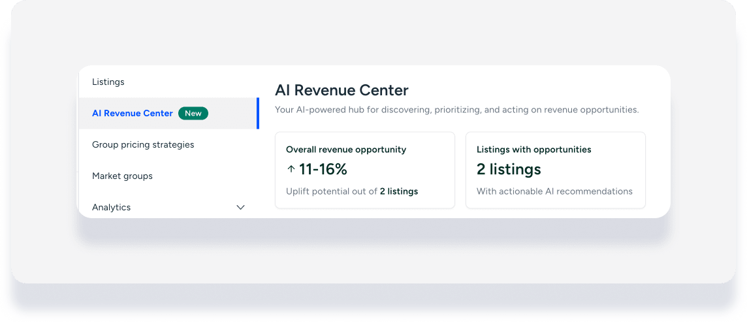The image size is (747, 322).
Task: Go to Market groups
Action: pyautogui.click(x=122, y=176)
